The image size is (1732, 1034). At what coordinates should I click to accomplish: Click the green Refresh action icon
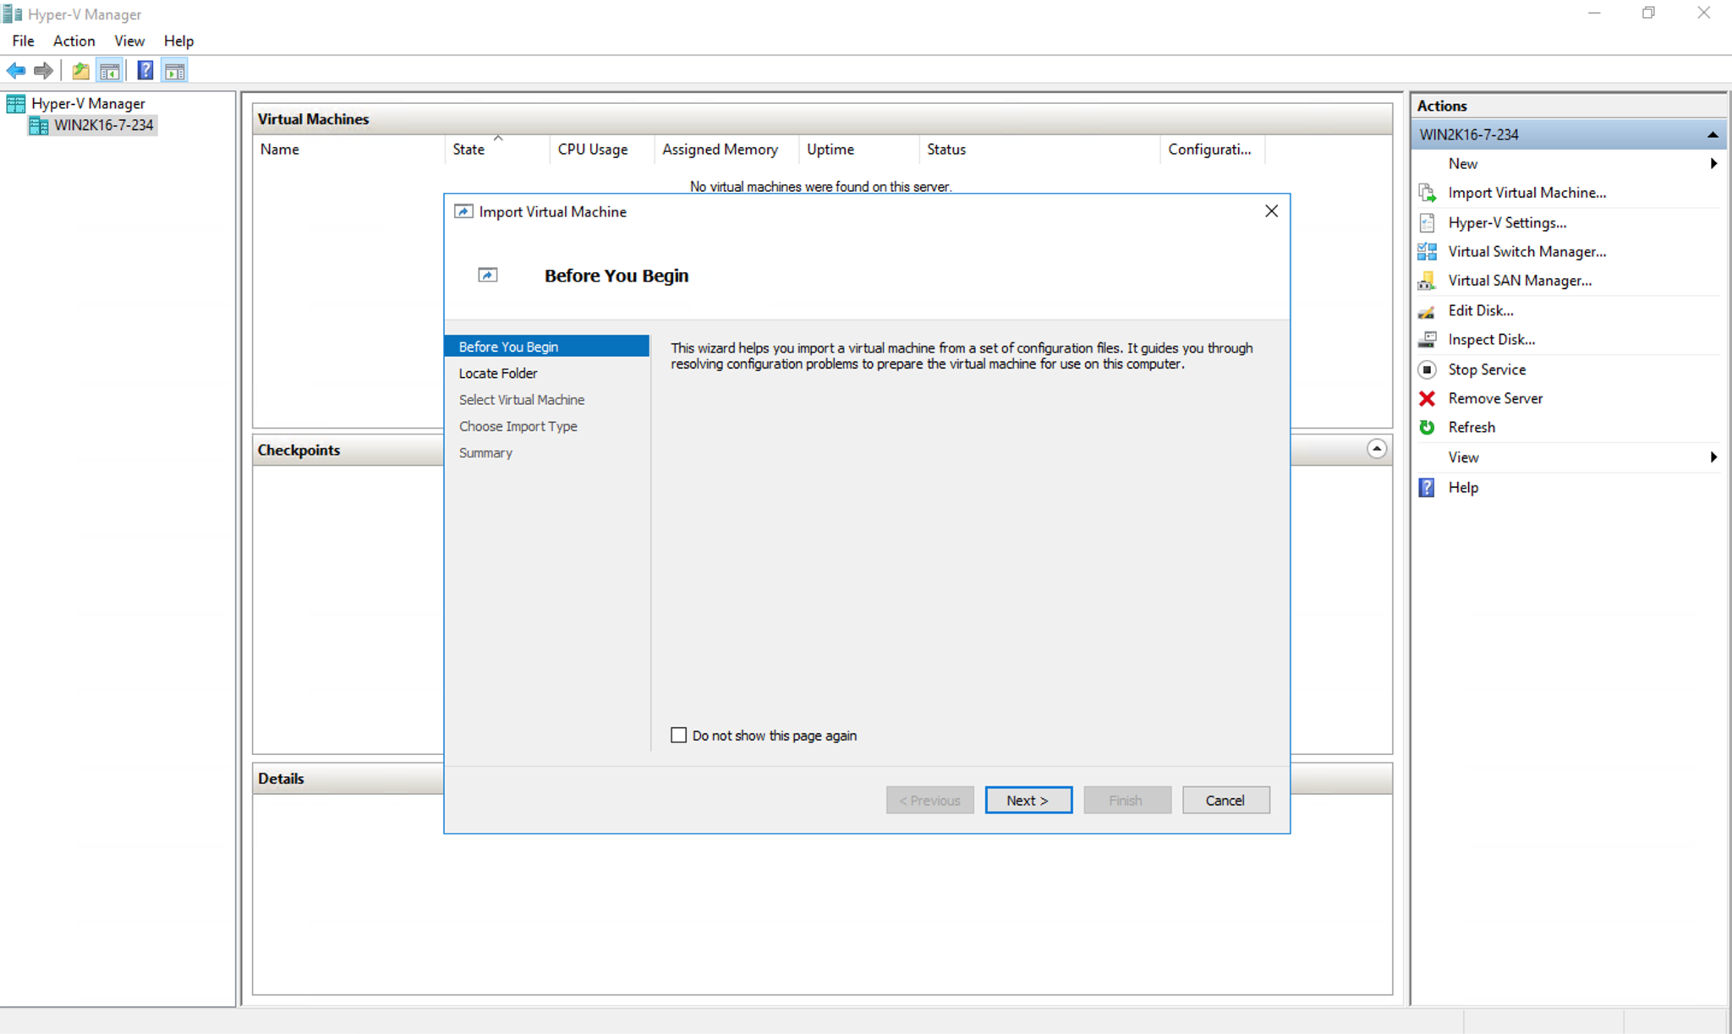click(1427, 427)
